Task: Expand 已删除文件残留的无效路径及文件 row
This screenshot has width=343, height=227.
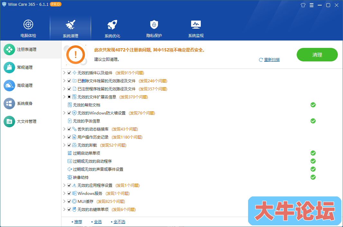Action: (x=64, y=81)
